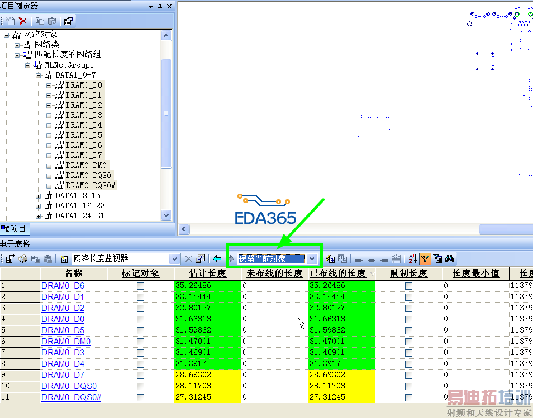Align cell text right
Viewport: 533px width, 418px height.
point(383,259)
